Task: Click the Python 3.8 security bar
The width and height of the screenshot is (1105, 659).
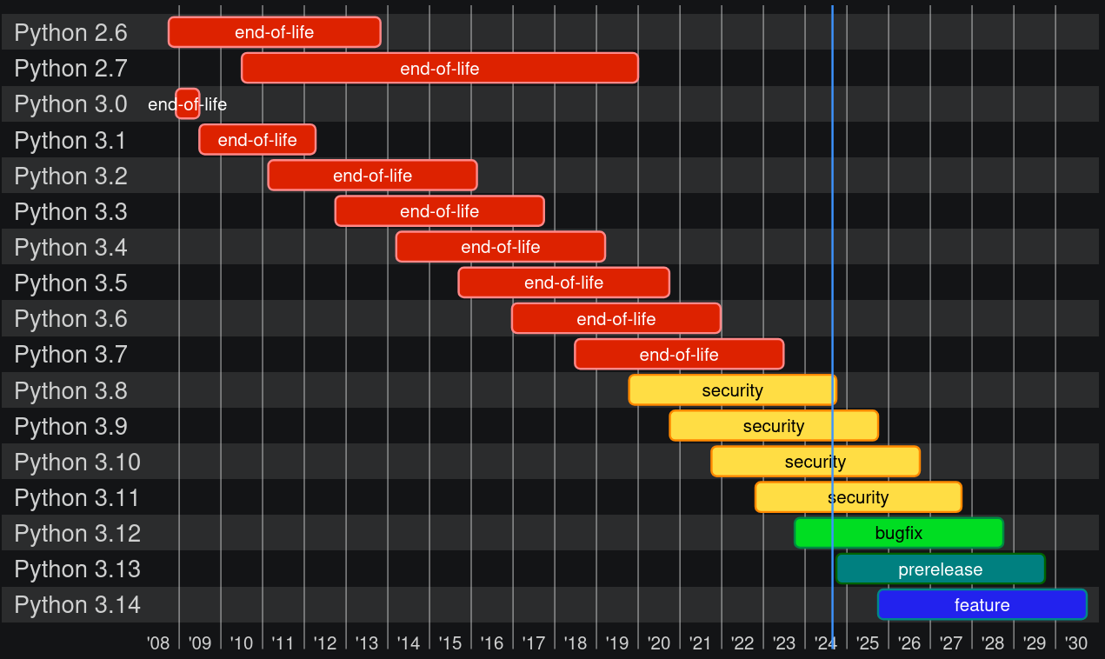Action: tap(732, 390)
